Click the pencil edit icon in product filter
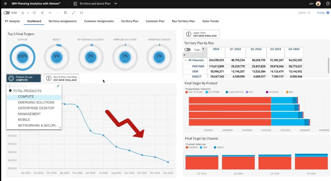 coord(58,86)
